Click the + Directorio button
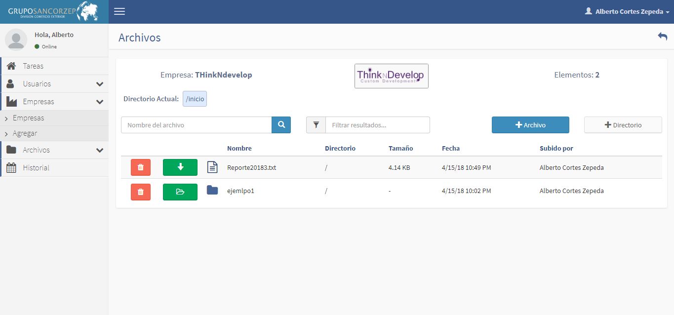Viewport: 674px width, 315px height. pos(623,125)
